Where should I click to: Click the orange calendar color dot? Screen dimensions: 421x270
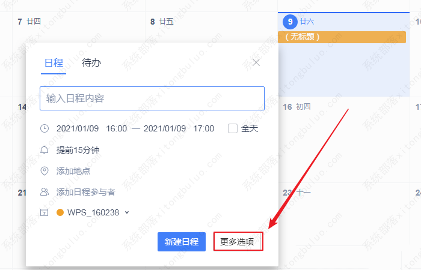click(x=60, y=212)
